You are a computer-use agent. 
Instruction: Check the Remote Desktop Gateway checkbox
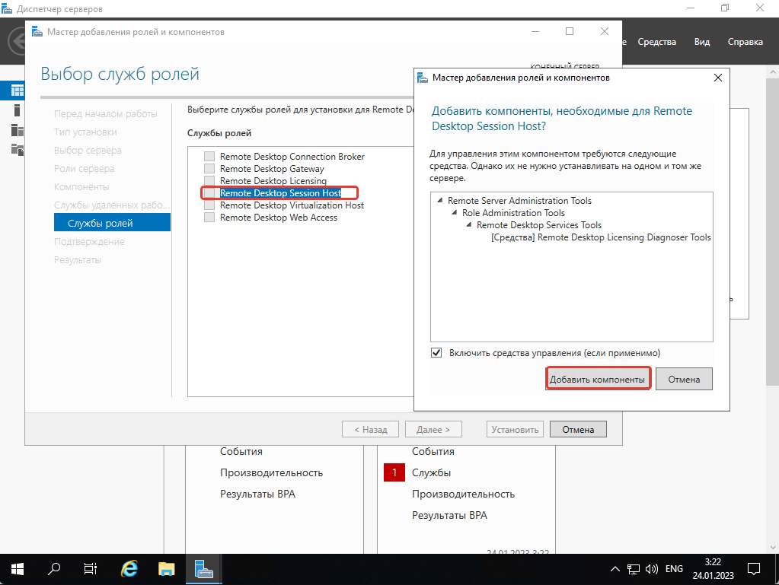(x=209, y=169)
